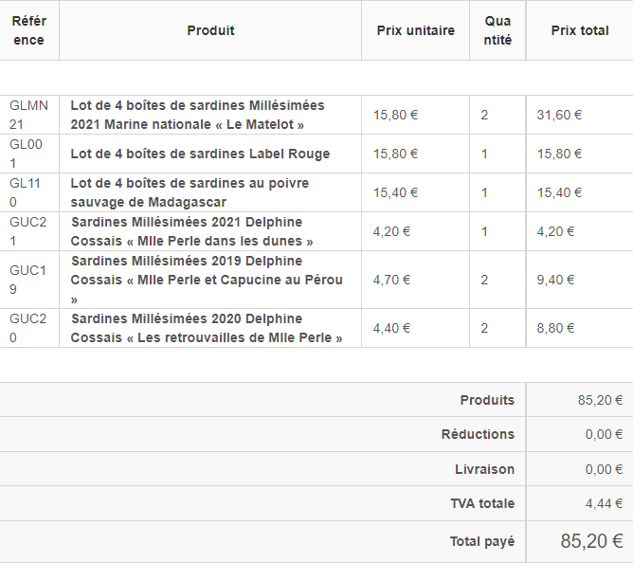
Task: Select the Prix total column header
Action: point(579,30)
